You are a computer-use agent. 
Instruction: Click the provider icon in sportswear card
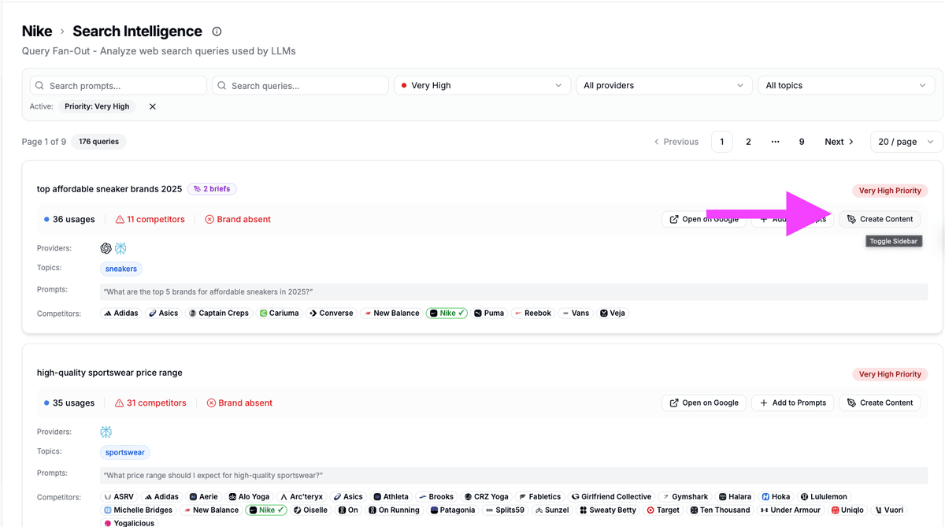(106, 432)
